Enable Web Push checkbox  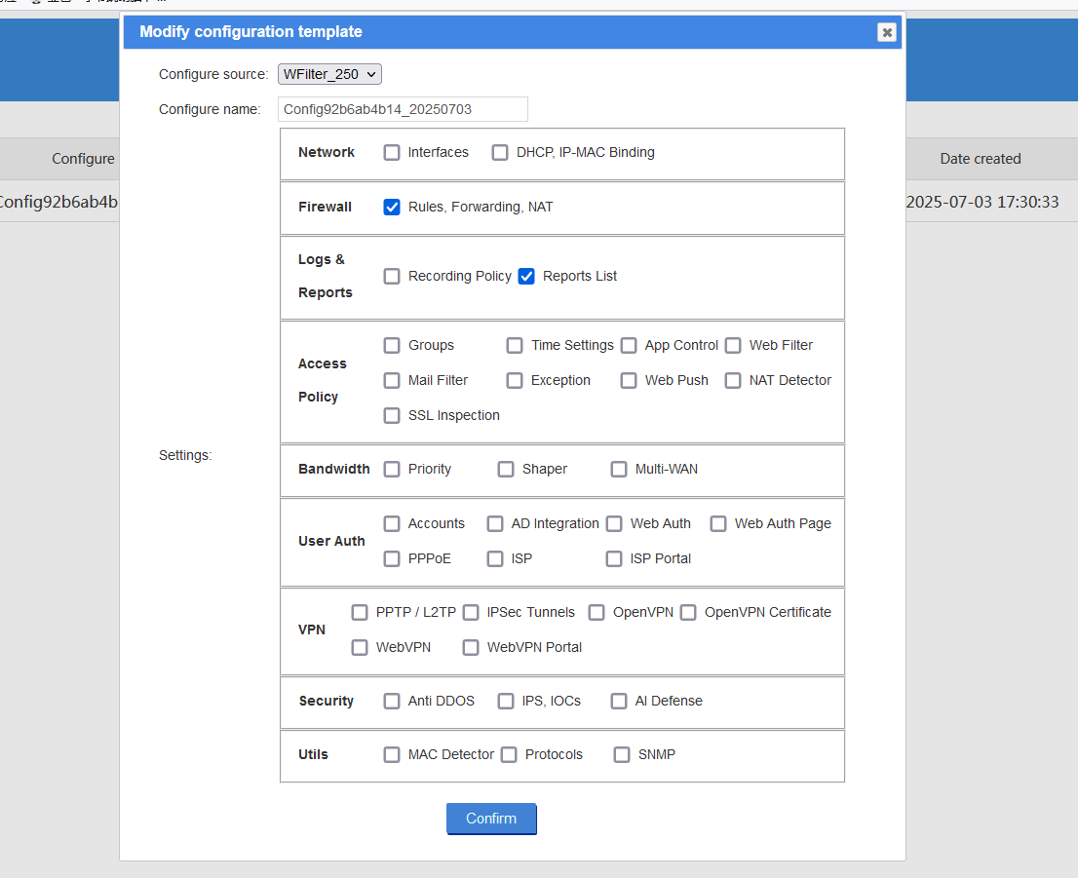coord(629,380)
